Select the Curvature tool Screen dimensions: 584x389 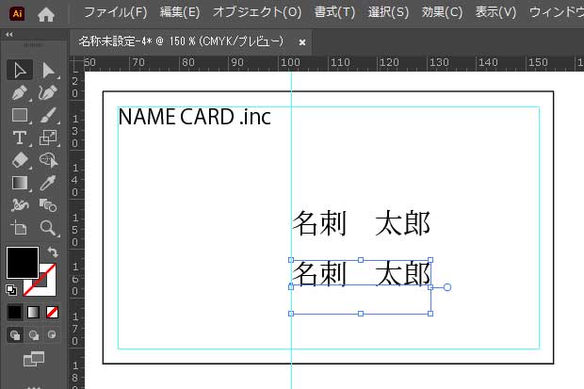tap(48, 92)
